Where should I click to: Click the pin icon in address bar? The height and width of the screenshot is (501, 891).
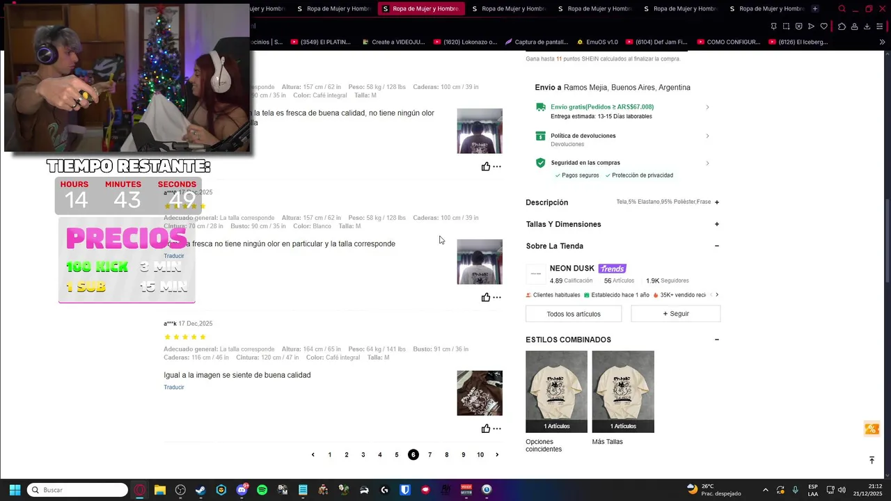(x=773, y=26)
